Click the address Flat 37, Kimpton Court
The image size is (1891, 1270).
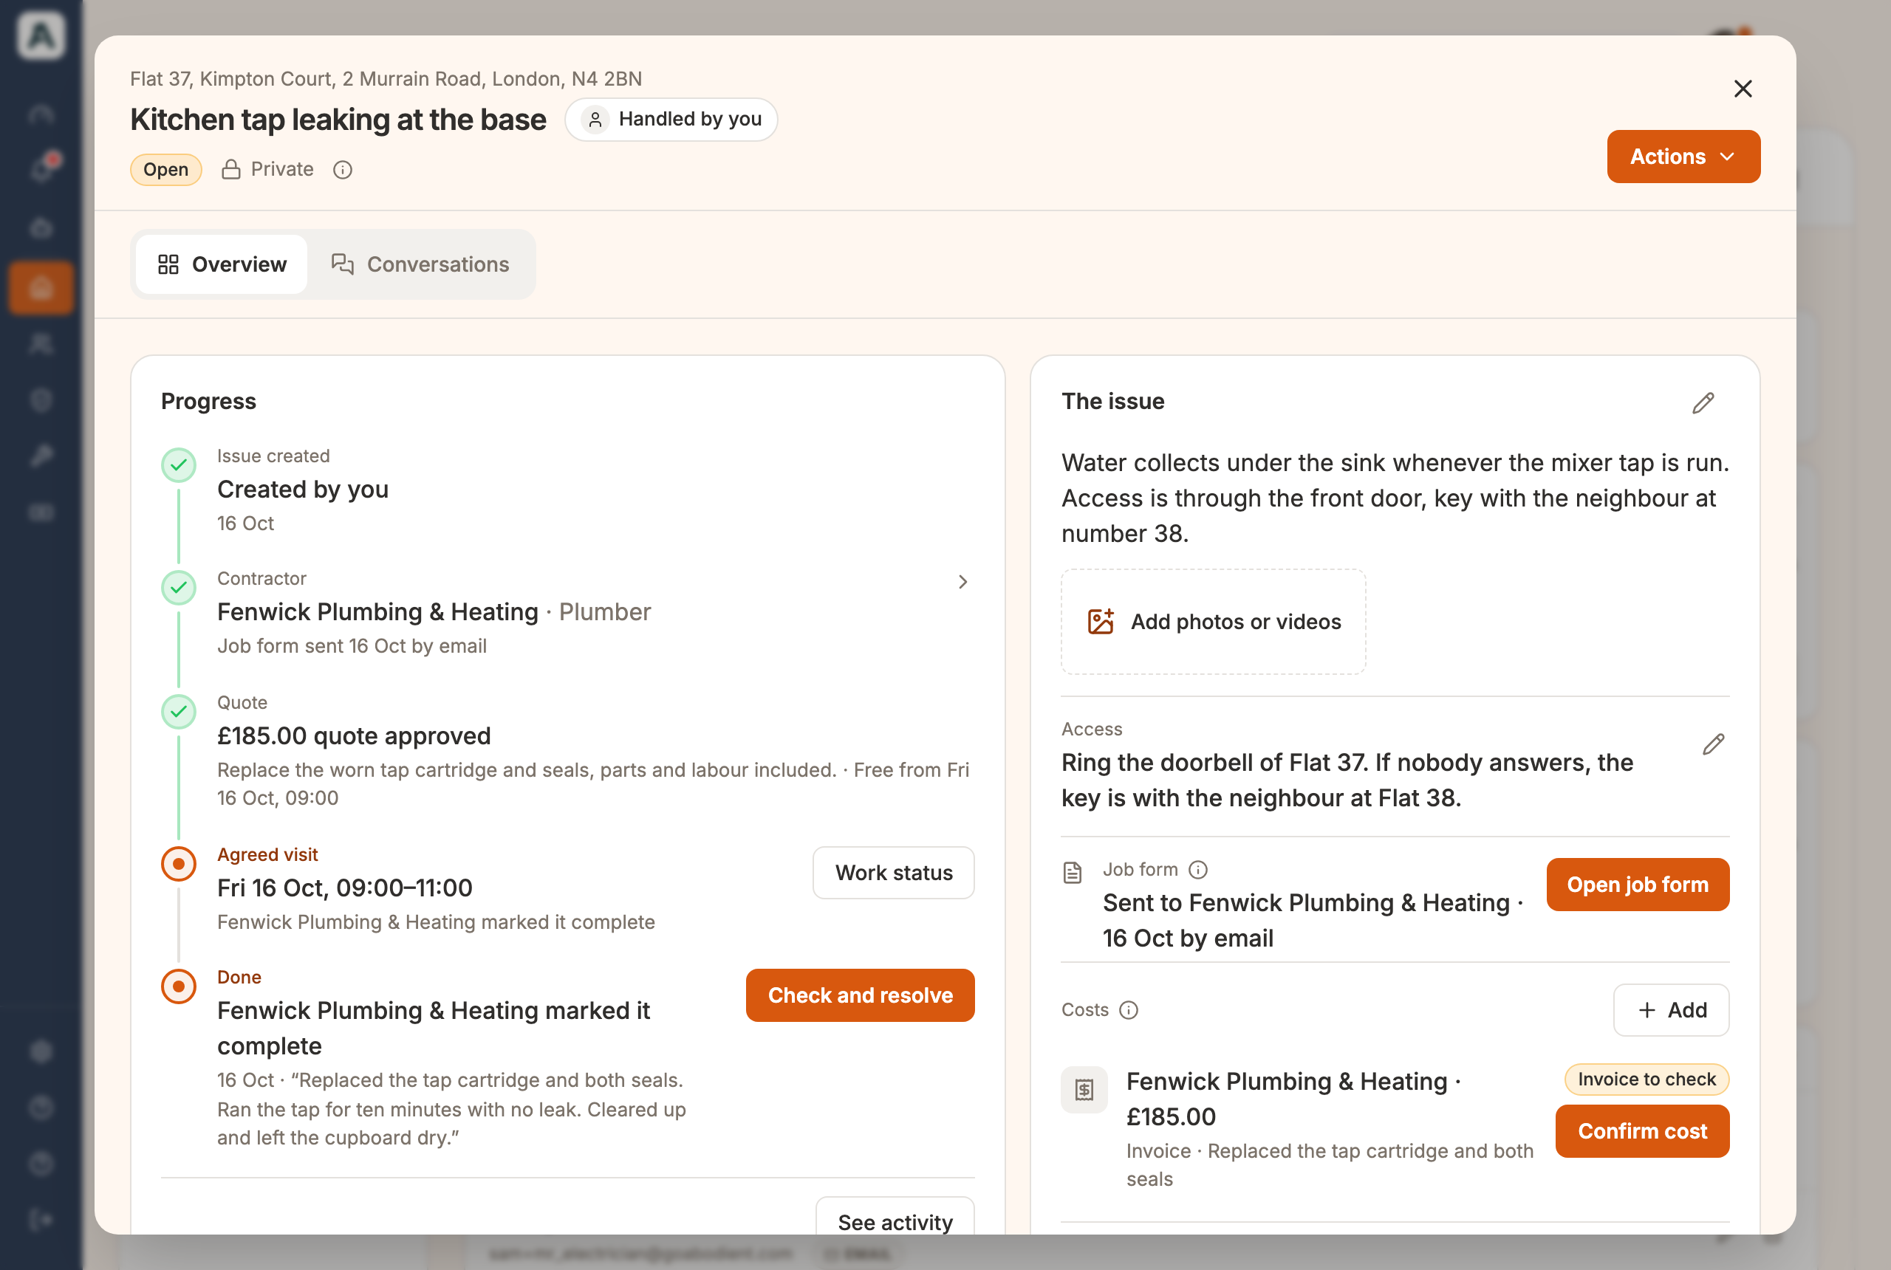point(386,78)
